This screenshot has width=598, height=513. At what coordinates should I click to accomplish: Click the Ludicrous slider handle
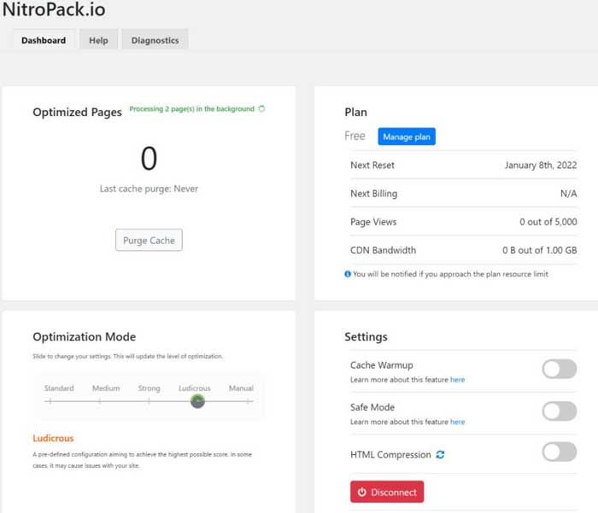[197, 400]
